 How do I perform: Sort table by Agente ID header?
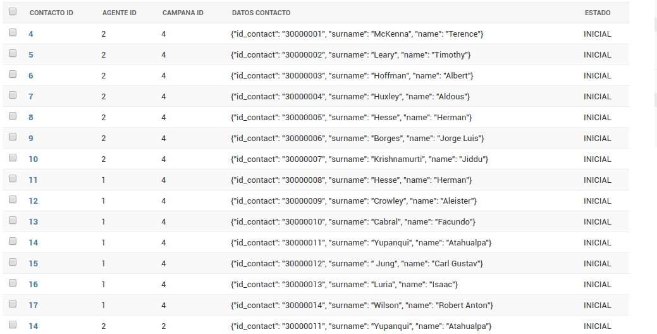click(x=119, y=13)
